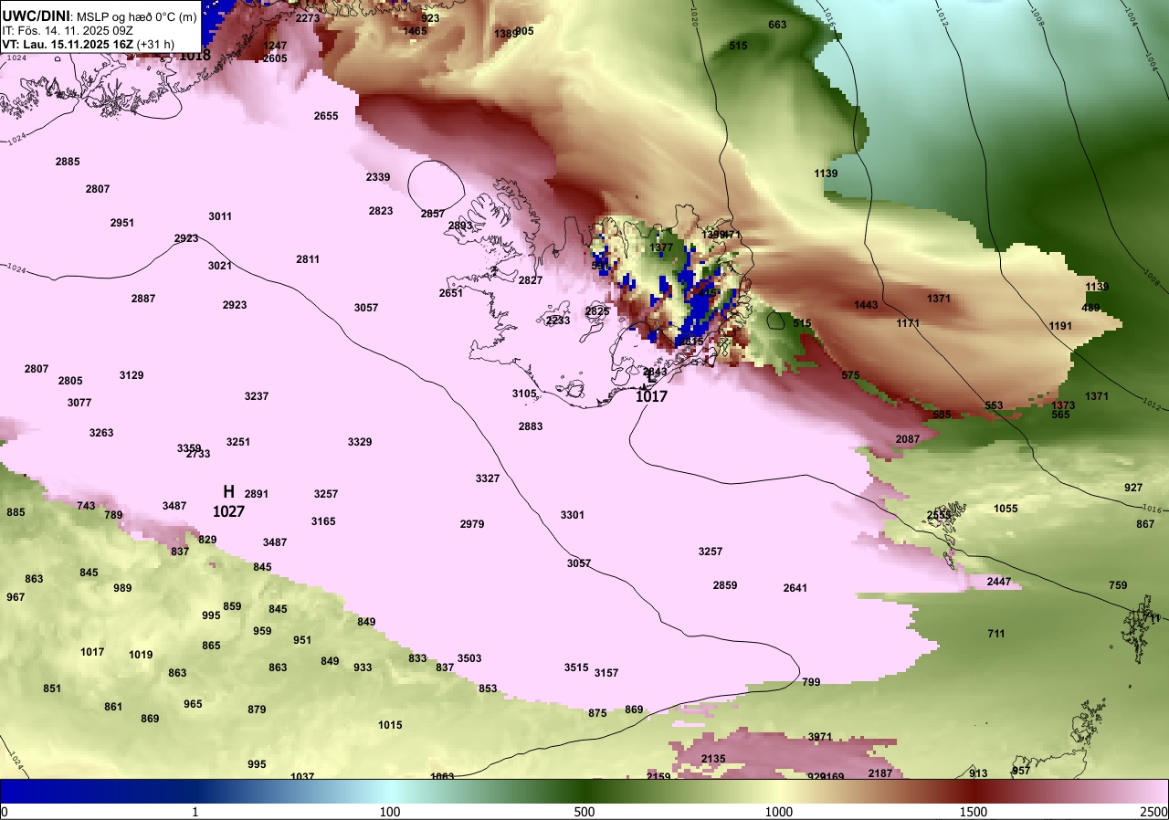Click the 3327 height value
Image resolution: width=1169 pixels, height=820 pixels.
pos(488,478)
